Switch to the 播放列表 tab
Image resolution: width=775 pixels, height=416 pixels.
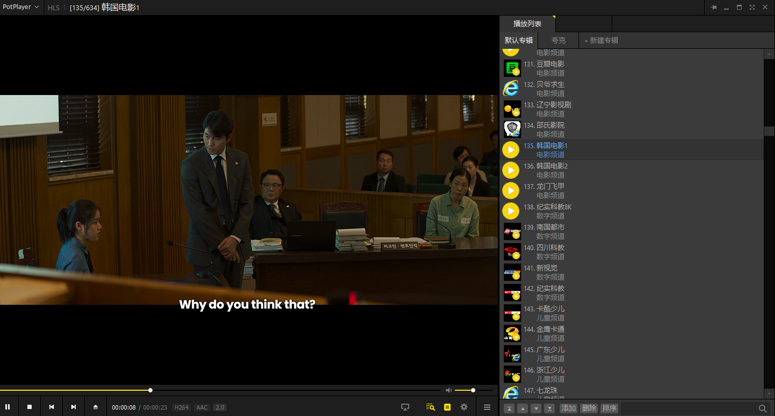tap(527, 24)
